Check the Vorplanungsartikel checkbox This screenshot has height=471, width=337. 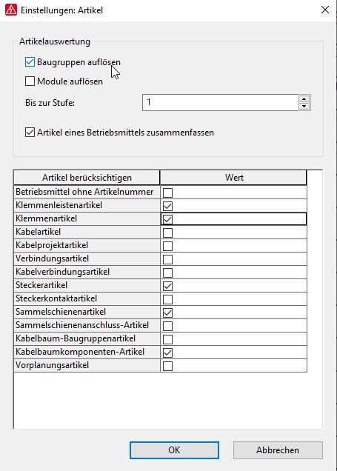click(167, 366)
